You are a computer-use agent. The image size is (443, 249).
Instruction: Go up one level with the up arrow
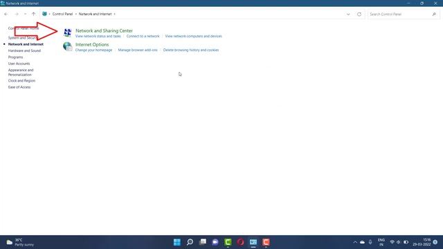34,14
